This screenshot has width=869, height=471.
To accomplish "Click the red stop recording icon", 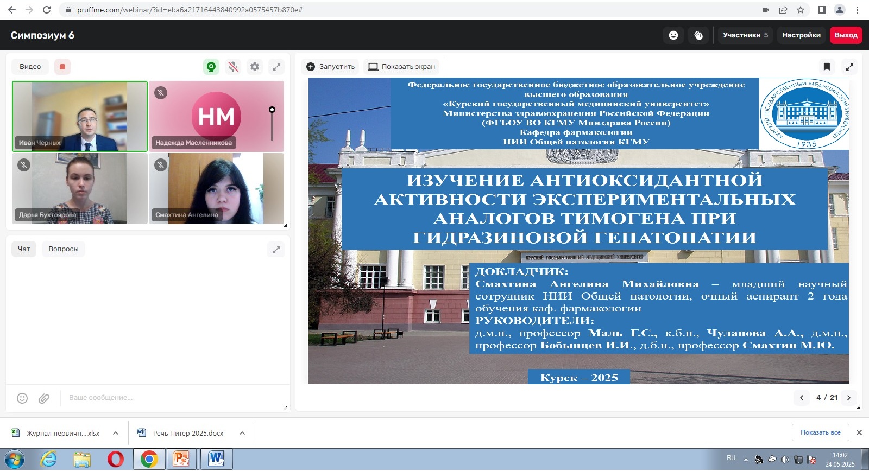I will tap(62, 67).
